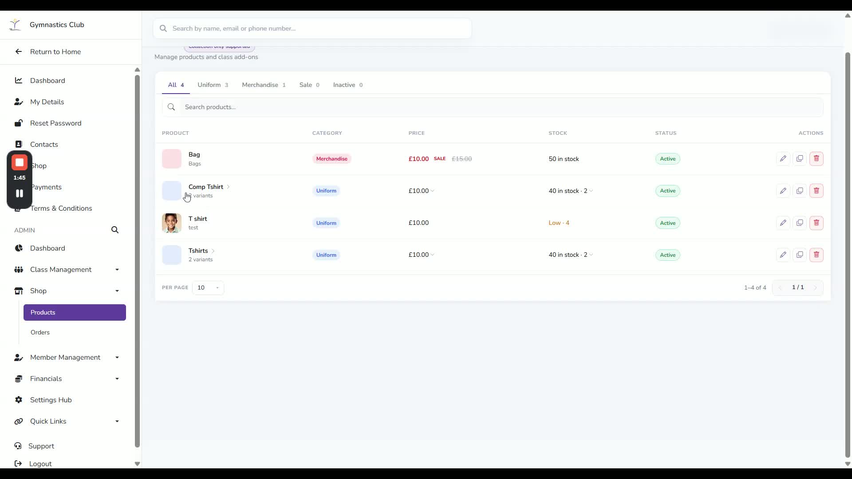Click the admin search magnifier icon
The width and height of the screenshot is (852, 479).
pos(115,230)
